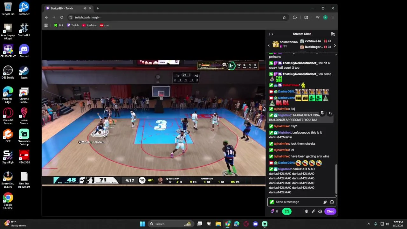This screenshot has width=407, height=229.
Task: Open the clock showing 5:07 PM
Action: [x=398, y=224]
